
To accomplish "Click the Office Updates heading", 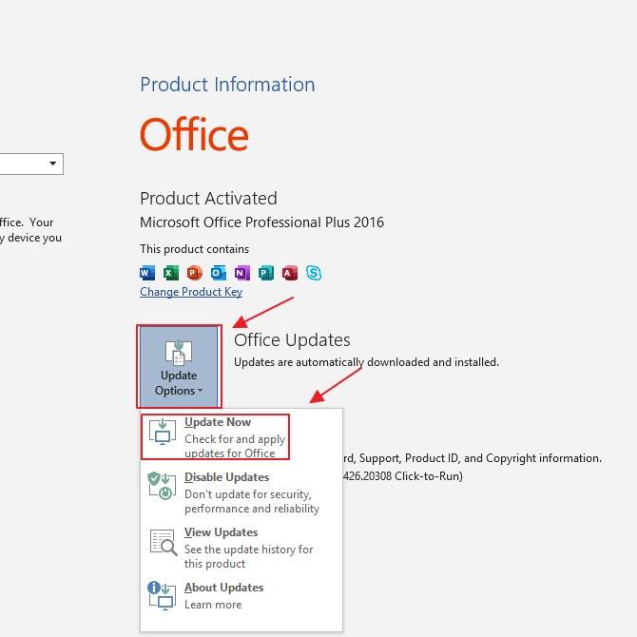I will click(292, 340).
